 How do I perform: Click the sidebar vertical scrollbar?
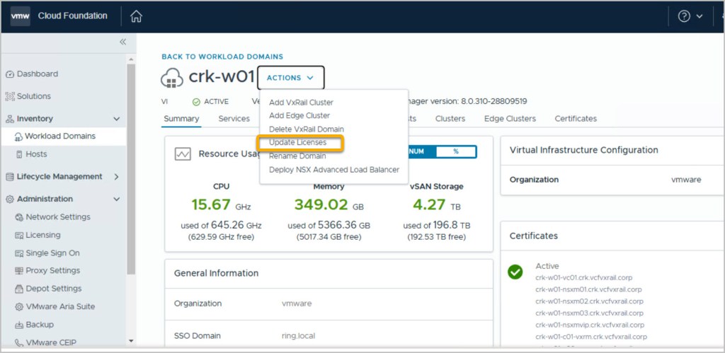(x=130, y=170)
